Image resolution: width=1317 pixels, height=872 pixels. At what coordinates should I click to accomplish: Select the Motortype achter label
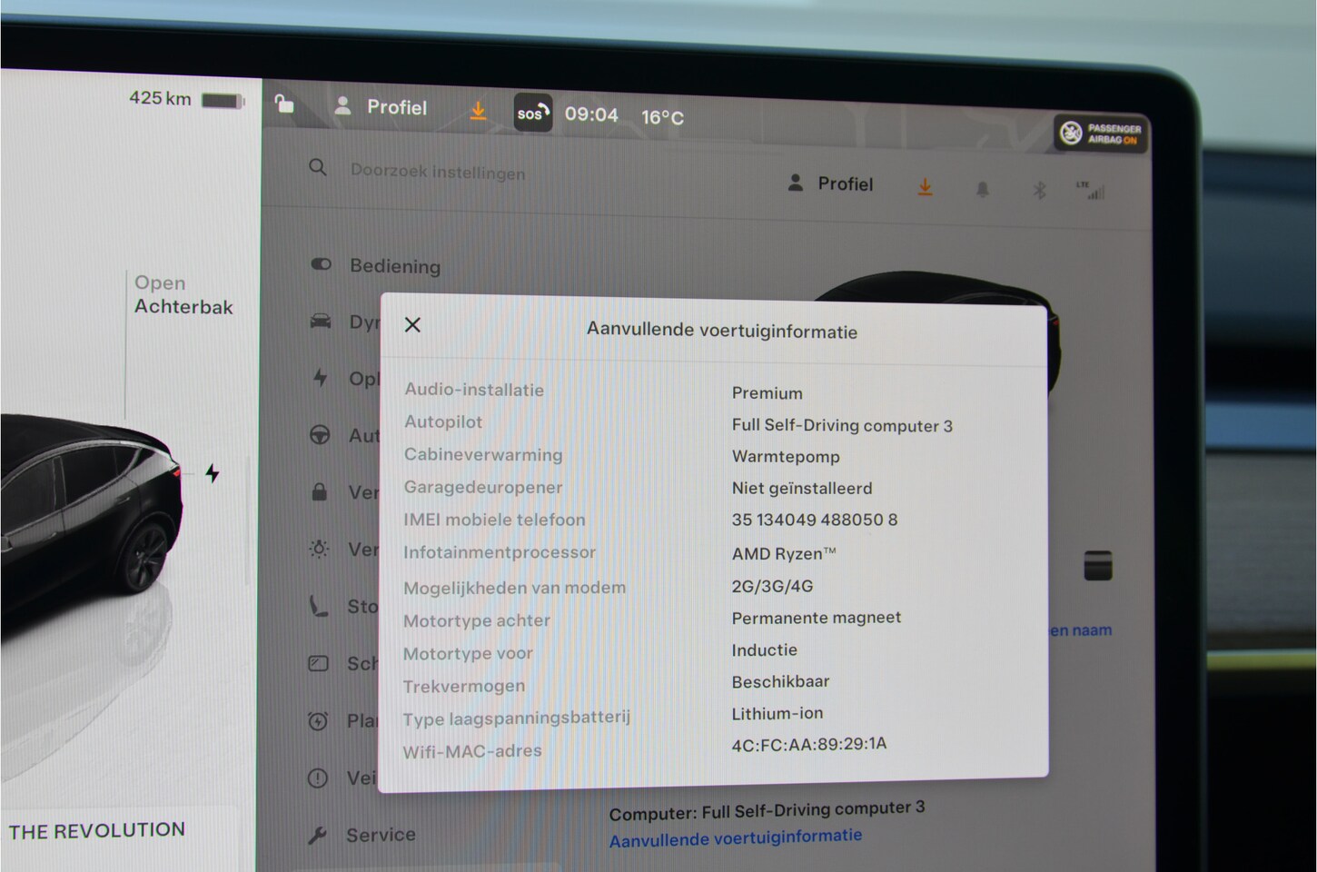477,621
